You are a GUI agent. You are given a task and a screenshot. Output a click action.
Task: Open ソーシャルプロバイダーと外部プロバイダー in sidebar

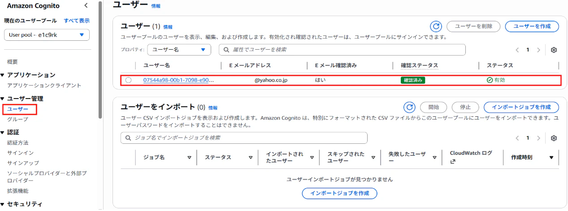[x=47, y=177]
